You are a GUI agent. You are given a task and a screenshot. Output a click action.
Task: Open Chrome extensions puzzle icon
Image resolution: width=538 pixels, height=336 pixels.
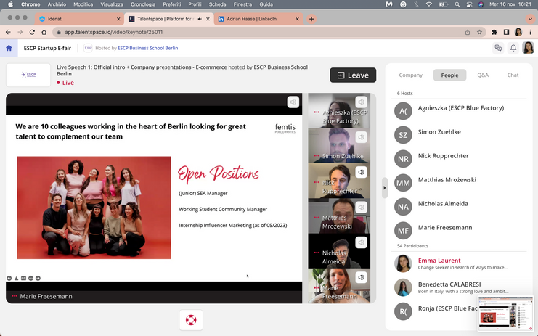tap(494, 32)
